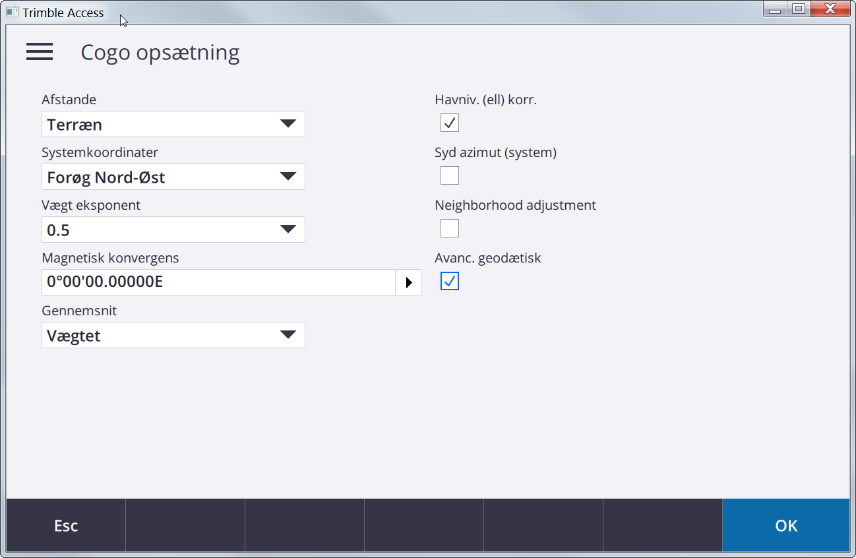Screen dimensions: 856x558
Task: Click the Trimble Access title bar icon
Action: tap(13, 12)
